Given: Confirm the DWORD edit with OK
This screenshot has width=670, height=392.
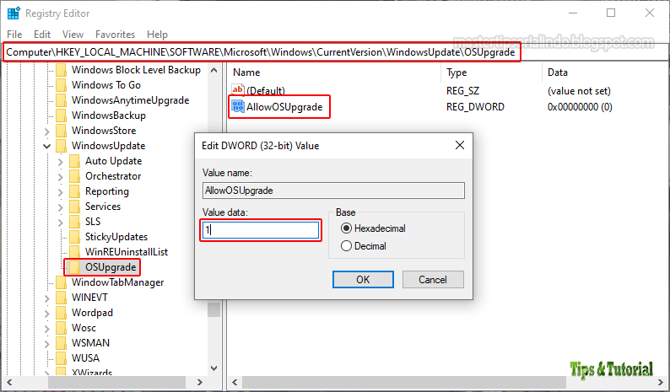Looking at the screenshot, I should (x=363, y=279).
